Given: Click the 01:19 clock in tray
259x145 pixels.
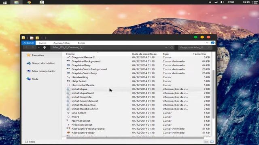Looking at the screenshot, I should 246,2.
